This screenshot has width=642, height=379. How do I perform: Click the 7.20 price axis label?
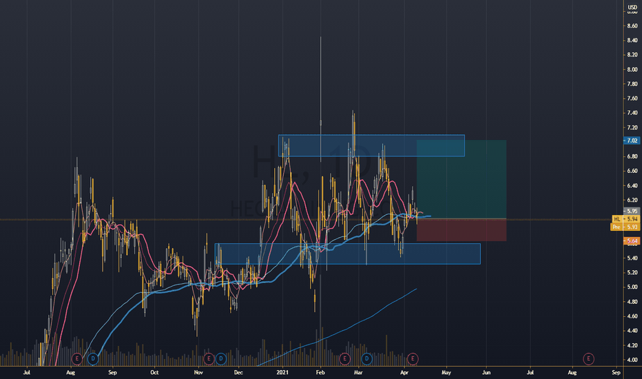click(x=632, y=127)
